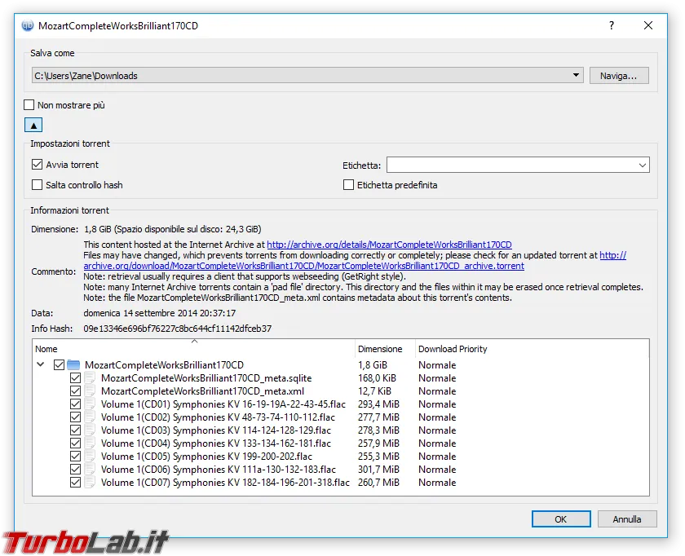Open the archive.org/download _archive.torrent link
Viewport: 685px width, 556px height.
(x=303, y=266)
